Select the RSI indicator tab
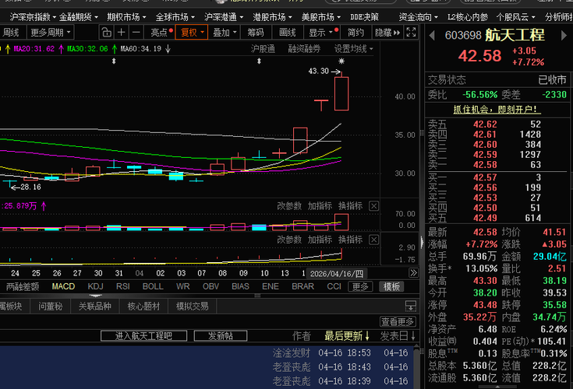The image size is (573, 389). point(123,286)
